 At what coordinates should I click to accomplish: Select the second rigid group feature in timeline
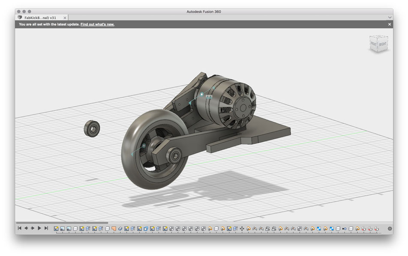click(x=274, y=229)
